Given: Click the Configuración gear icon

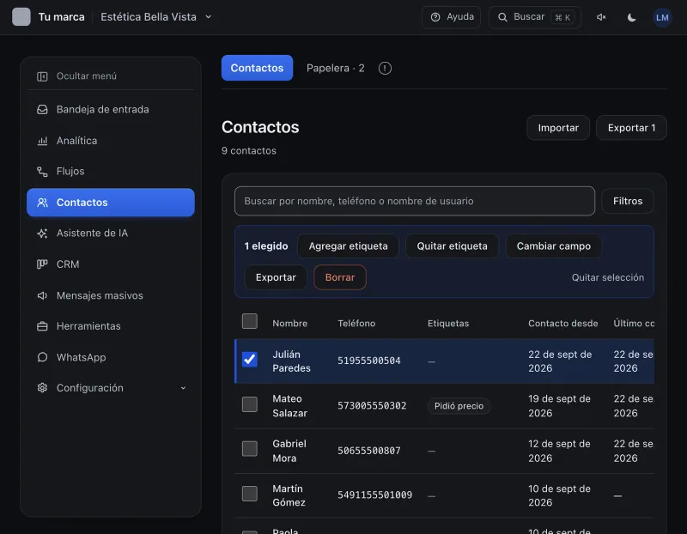Looking at the screenshot, I should point(42,388).
